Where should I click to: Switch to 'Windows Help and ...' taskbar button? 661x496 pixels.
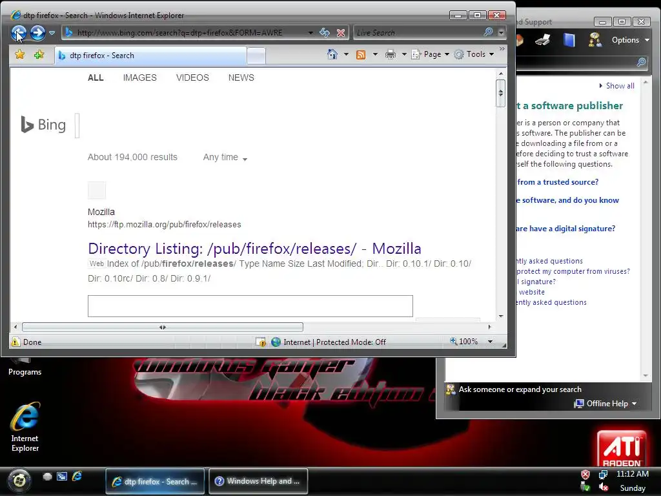pyautogui.click(x=258, y=481)
